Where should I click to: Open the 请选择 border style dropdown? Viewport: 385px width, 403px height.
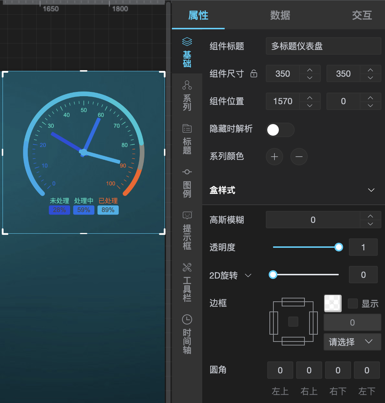click(352, 342)
